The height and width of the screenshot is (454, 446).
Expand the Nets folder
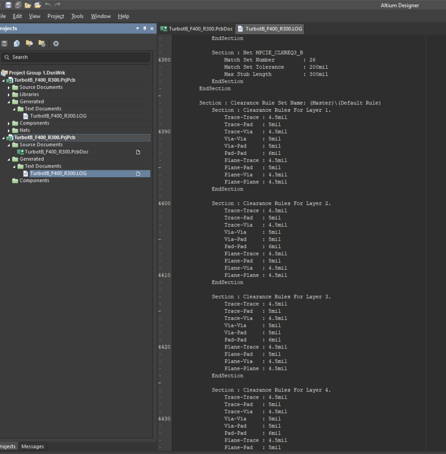(x=8, y=130)
